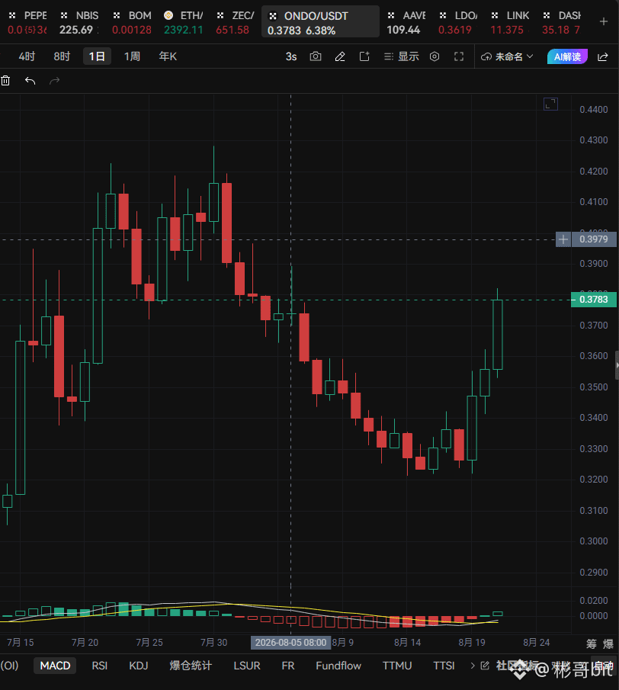Switch to the KDJ indicator
This screenshot has width=619, height=690.
(x=138, y=666)
